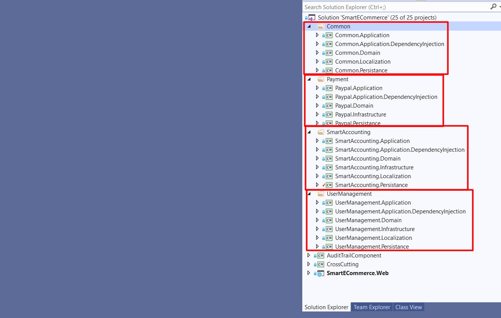The width and height of the screenshot is (501, 318).
Task: Select the SmartECommerce.Web project name
Action: (358, 273)
